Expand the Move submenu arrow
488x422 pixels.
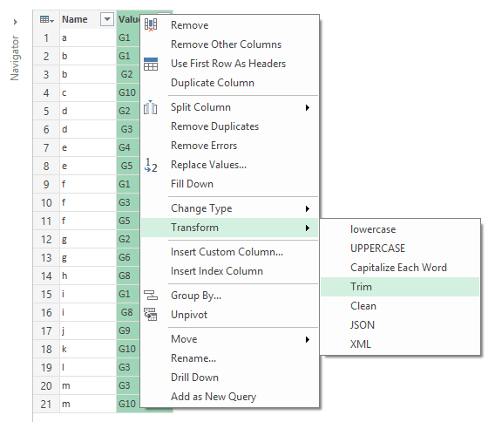[308, 339]
